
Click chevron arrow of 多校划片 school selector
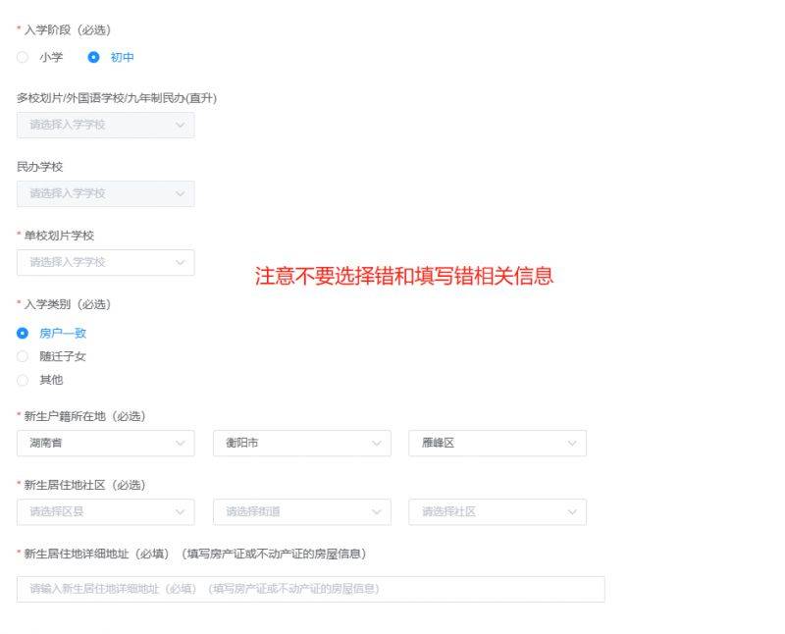point(180,125)
